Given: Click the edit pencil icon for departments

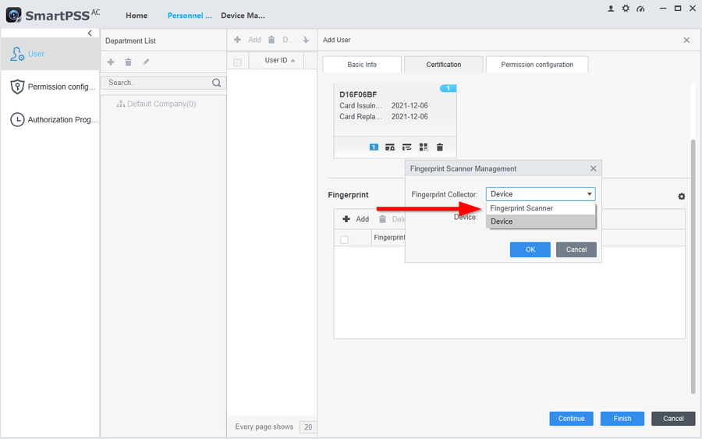Looking at the screenshot, I should point(146,62).
